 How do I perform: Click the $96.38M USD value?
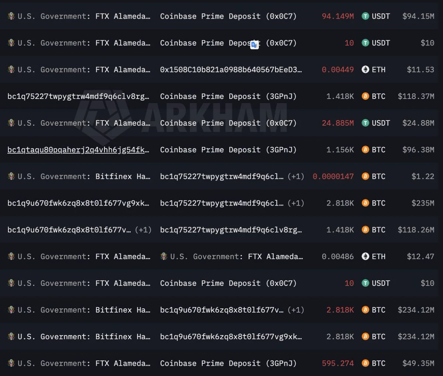(418, 150)
